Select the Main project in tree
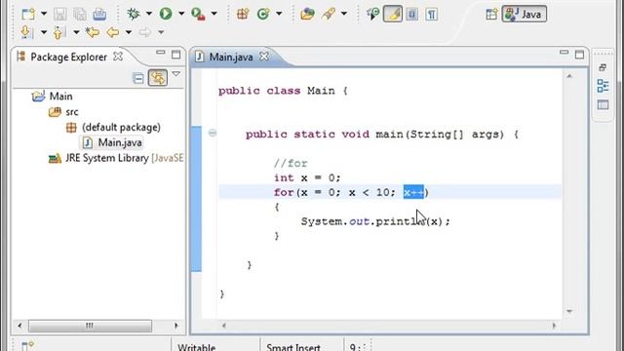 pyautogui.click(x=53, y=97)
